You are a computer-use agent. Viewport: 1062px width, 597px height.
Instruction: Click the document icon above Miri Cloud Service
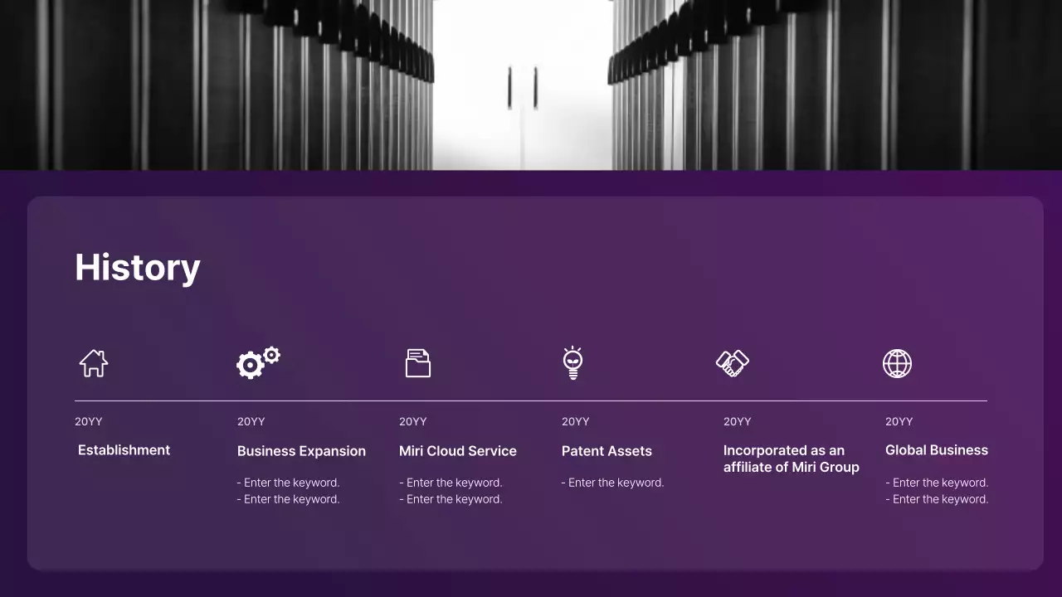point(417,363)
